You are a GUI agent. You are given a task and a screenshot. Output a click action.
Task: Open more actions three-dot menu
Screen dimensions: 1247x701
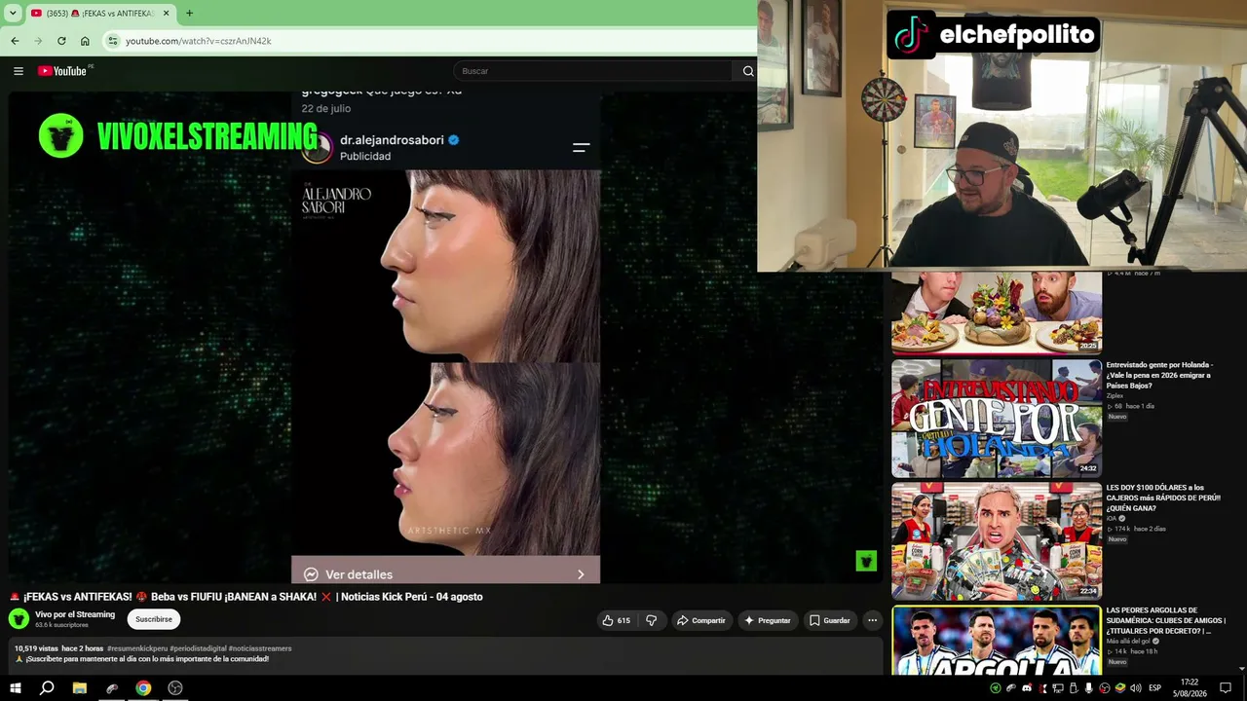click(872, 620)
